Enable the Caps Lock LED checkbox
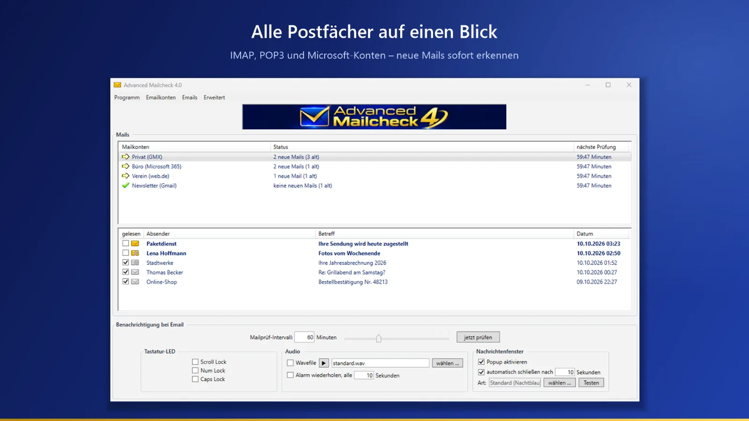 195,379
